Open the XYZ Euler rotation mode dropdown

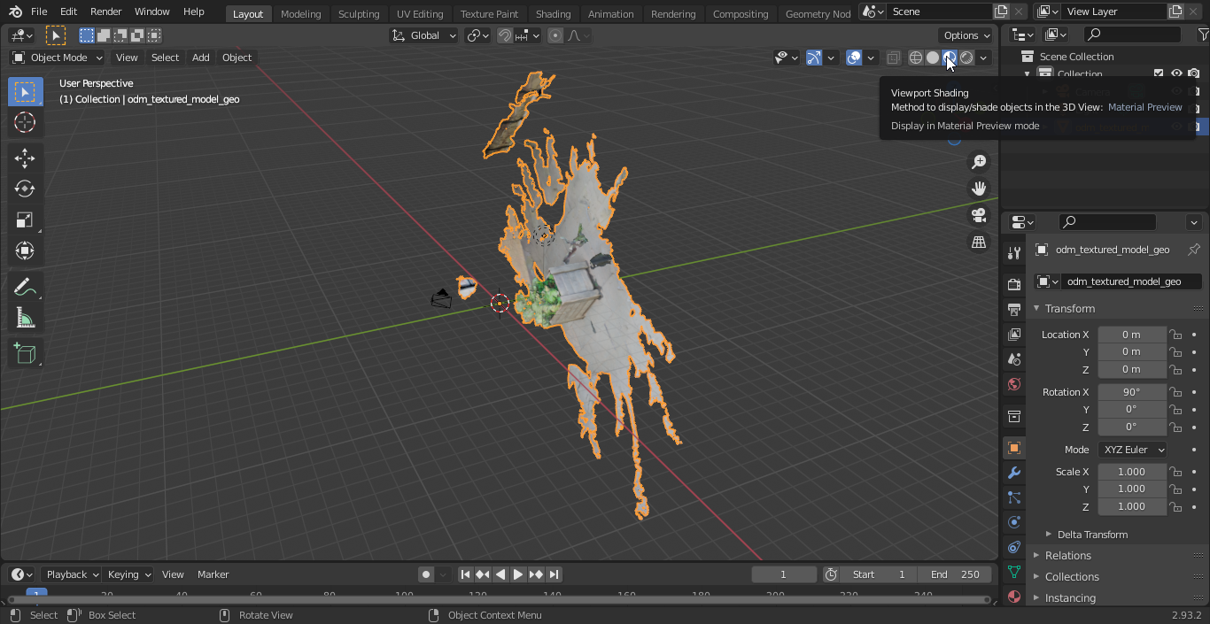point(1132,450)
